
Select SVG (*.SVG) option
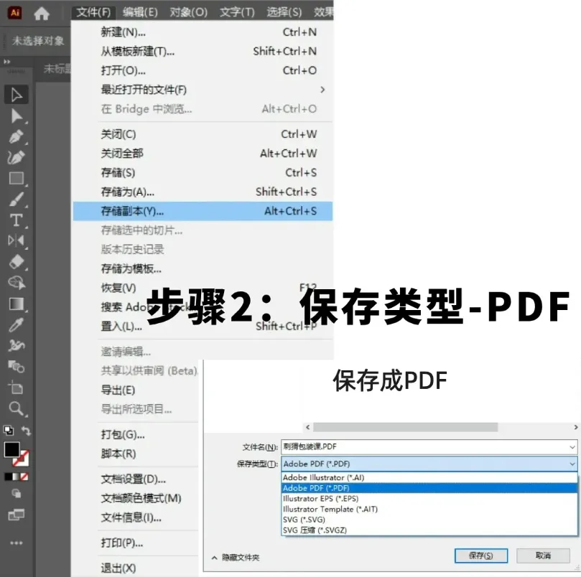pyautogui.click(x=429, y=520)
